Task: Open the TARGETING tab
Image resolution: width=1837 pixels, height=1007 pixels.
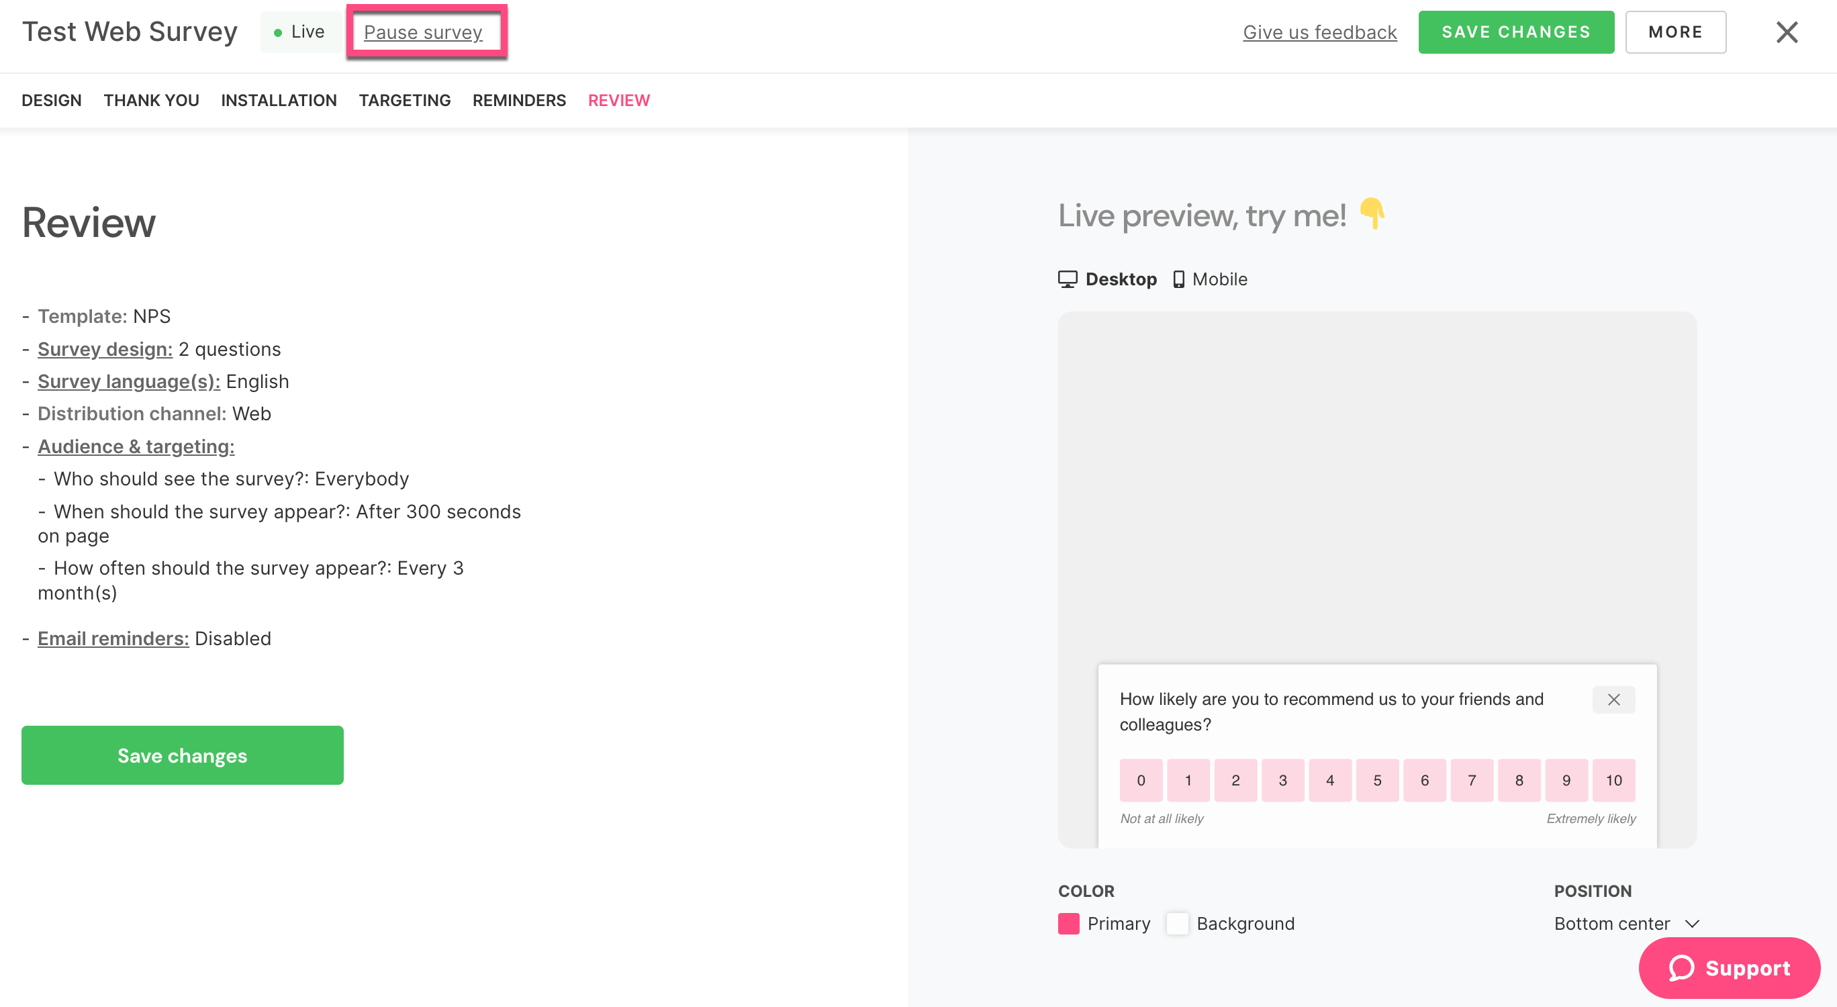Action: (x=404, y=101)
